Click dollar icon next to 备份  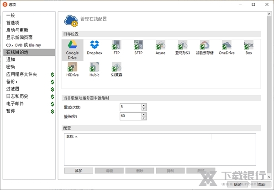[x=53, y=82]
